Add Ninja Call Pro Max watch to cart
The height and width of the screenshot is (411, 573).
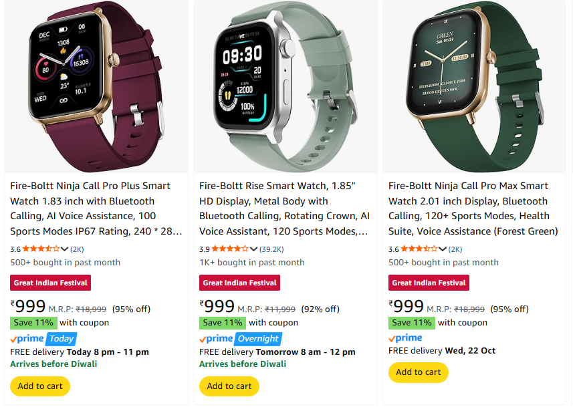point(419,372)
